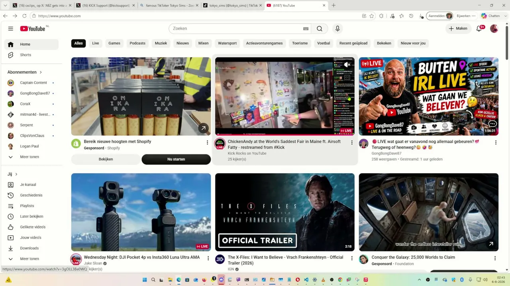Unmute the ChickenAndy preview video
Viewport: 510px width, 286px height.
[347, 65]
